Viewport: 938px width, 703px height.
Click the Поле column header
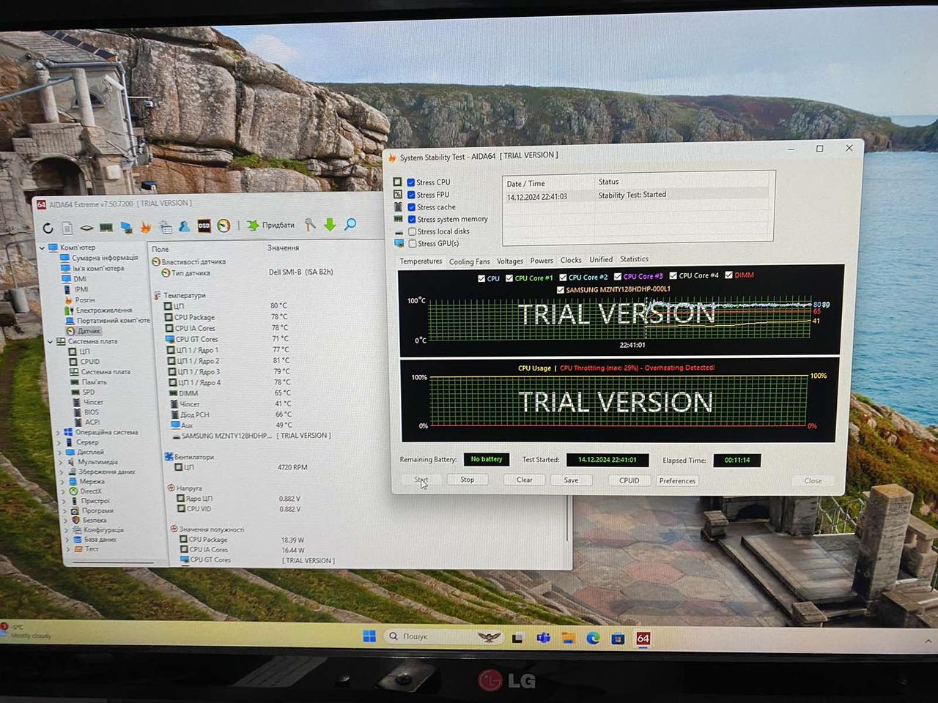(160, 249)
